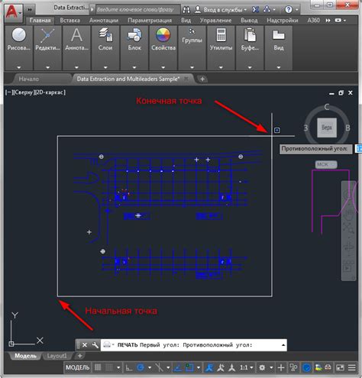The width and height of the screenshot is (362, 378).
Task: Click in the keyword search input field
Action: (137, 10)
